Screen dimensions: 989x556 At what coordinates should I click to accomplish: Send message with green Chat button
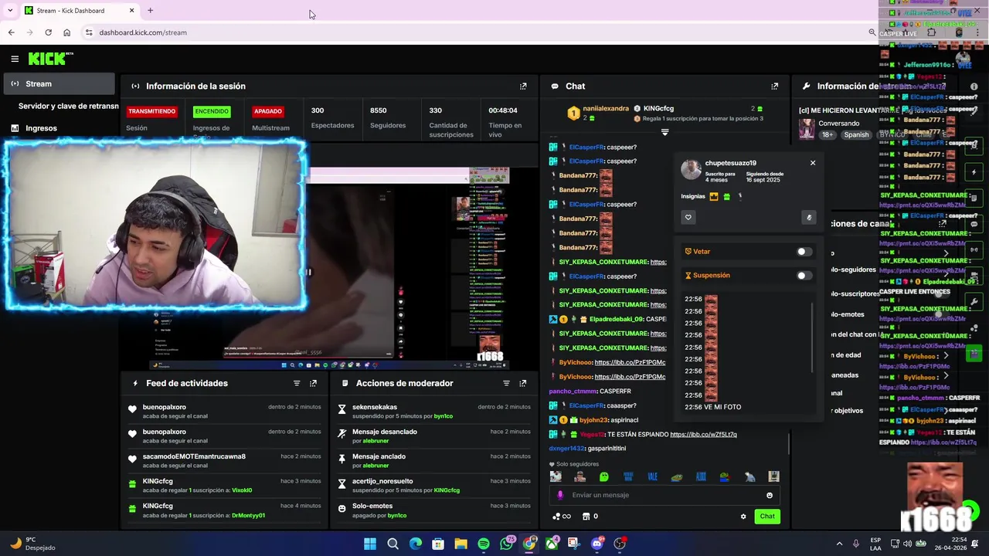[x=766, y=517]
